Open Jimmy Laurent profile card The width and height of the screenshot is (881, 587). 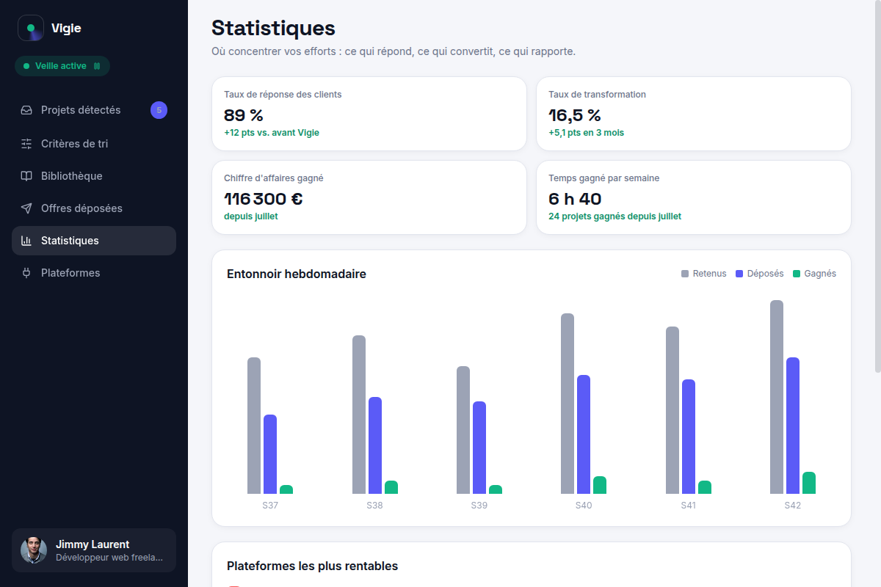(x=94, y=550)
